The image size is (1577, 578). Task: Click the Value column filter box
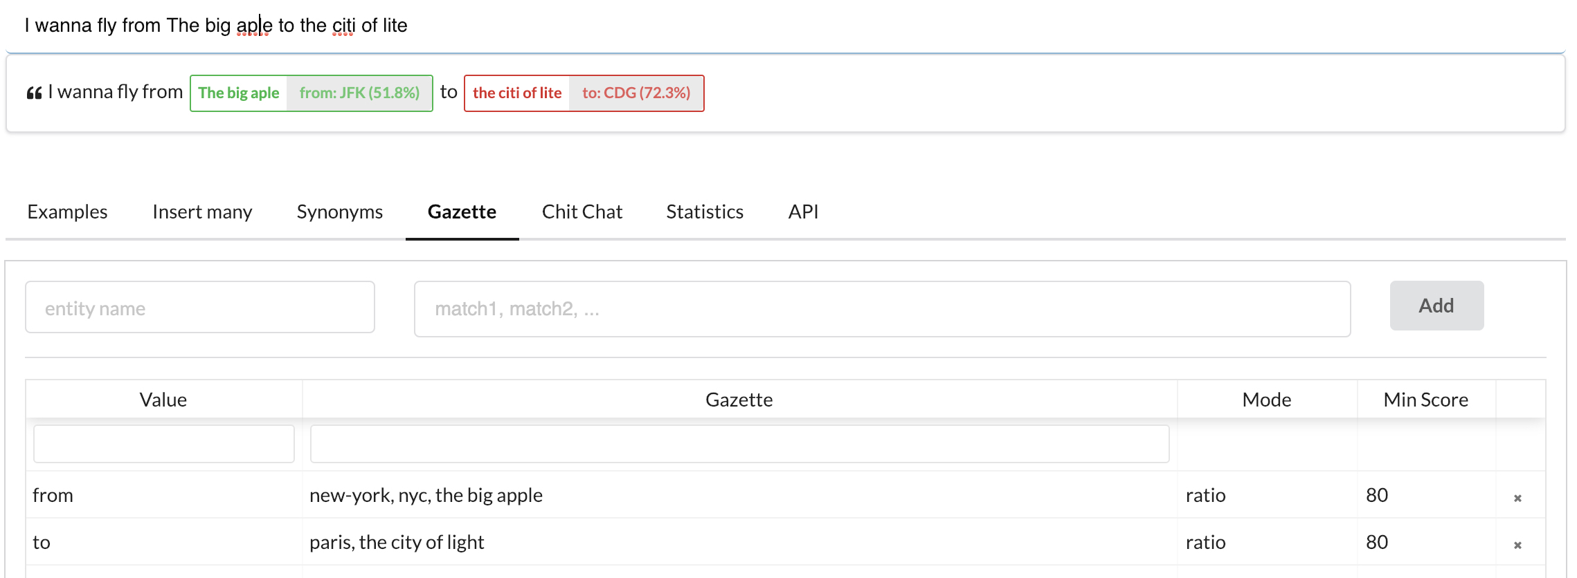point(164,444)
